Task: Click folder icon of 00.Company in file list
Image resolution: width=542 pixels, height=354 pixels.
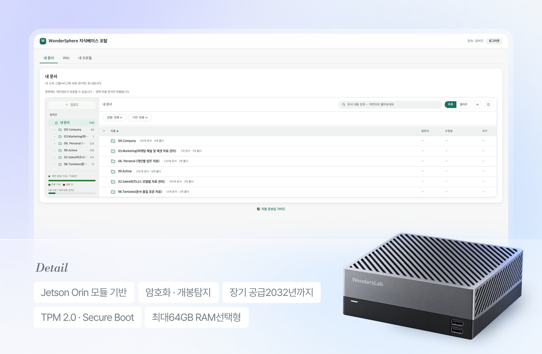Action: click(x=113, y=141)
